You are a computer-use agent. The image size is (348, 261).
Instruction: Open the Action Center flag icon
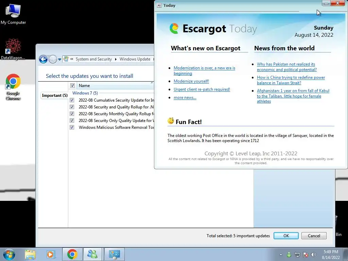click(x=306, y=255)
